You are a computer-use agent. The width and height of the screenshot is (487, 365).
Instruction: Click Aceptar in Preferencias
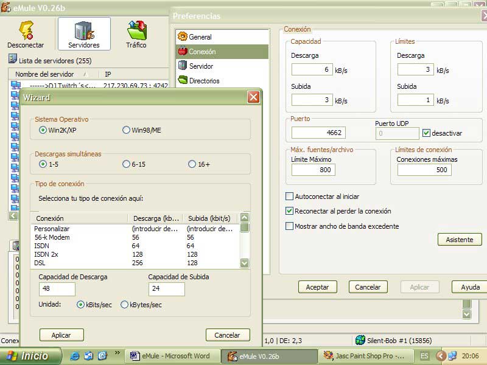pos(317,287)
